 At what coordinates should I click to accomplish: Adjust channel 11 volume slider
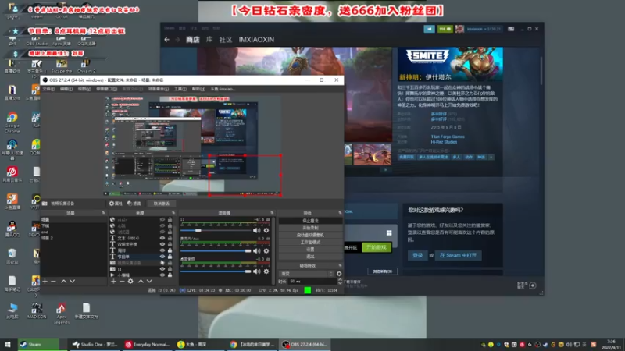[216, 230]
